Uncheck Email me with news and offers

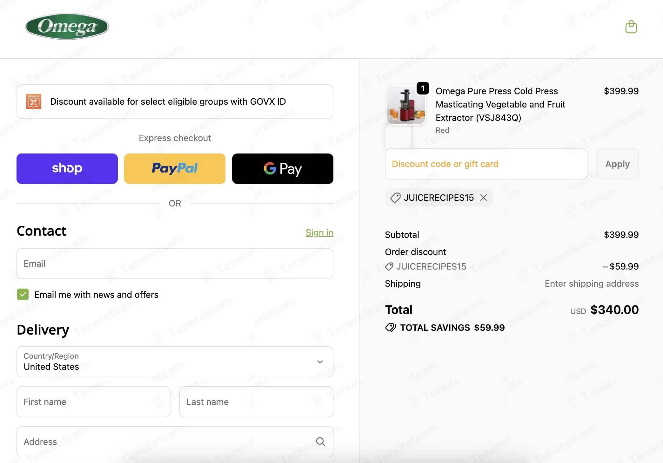coord(23,294)
